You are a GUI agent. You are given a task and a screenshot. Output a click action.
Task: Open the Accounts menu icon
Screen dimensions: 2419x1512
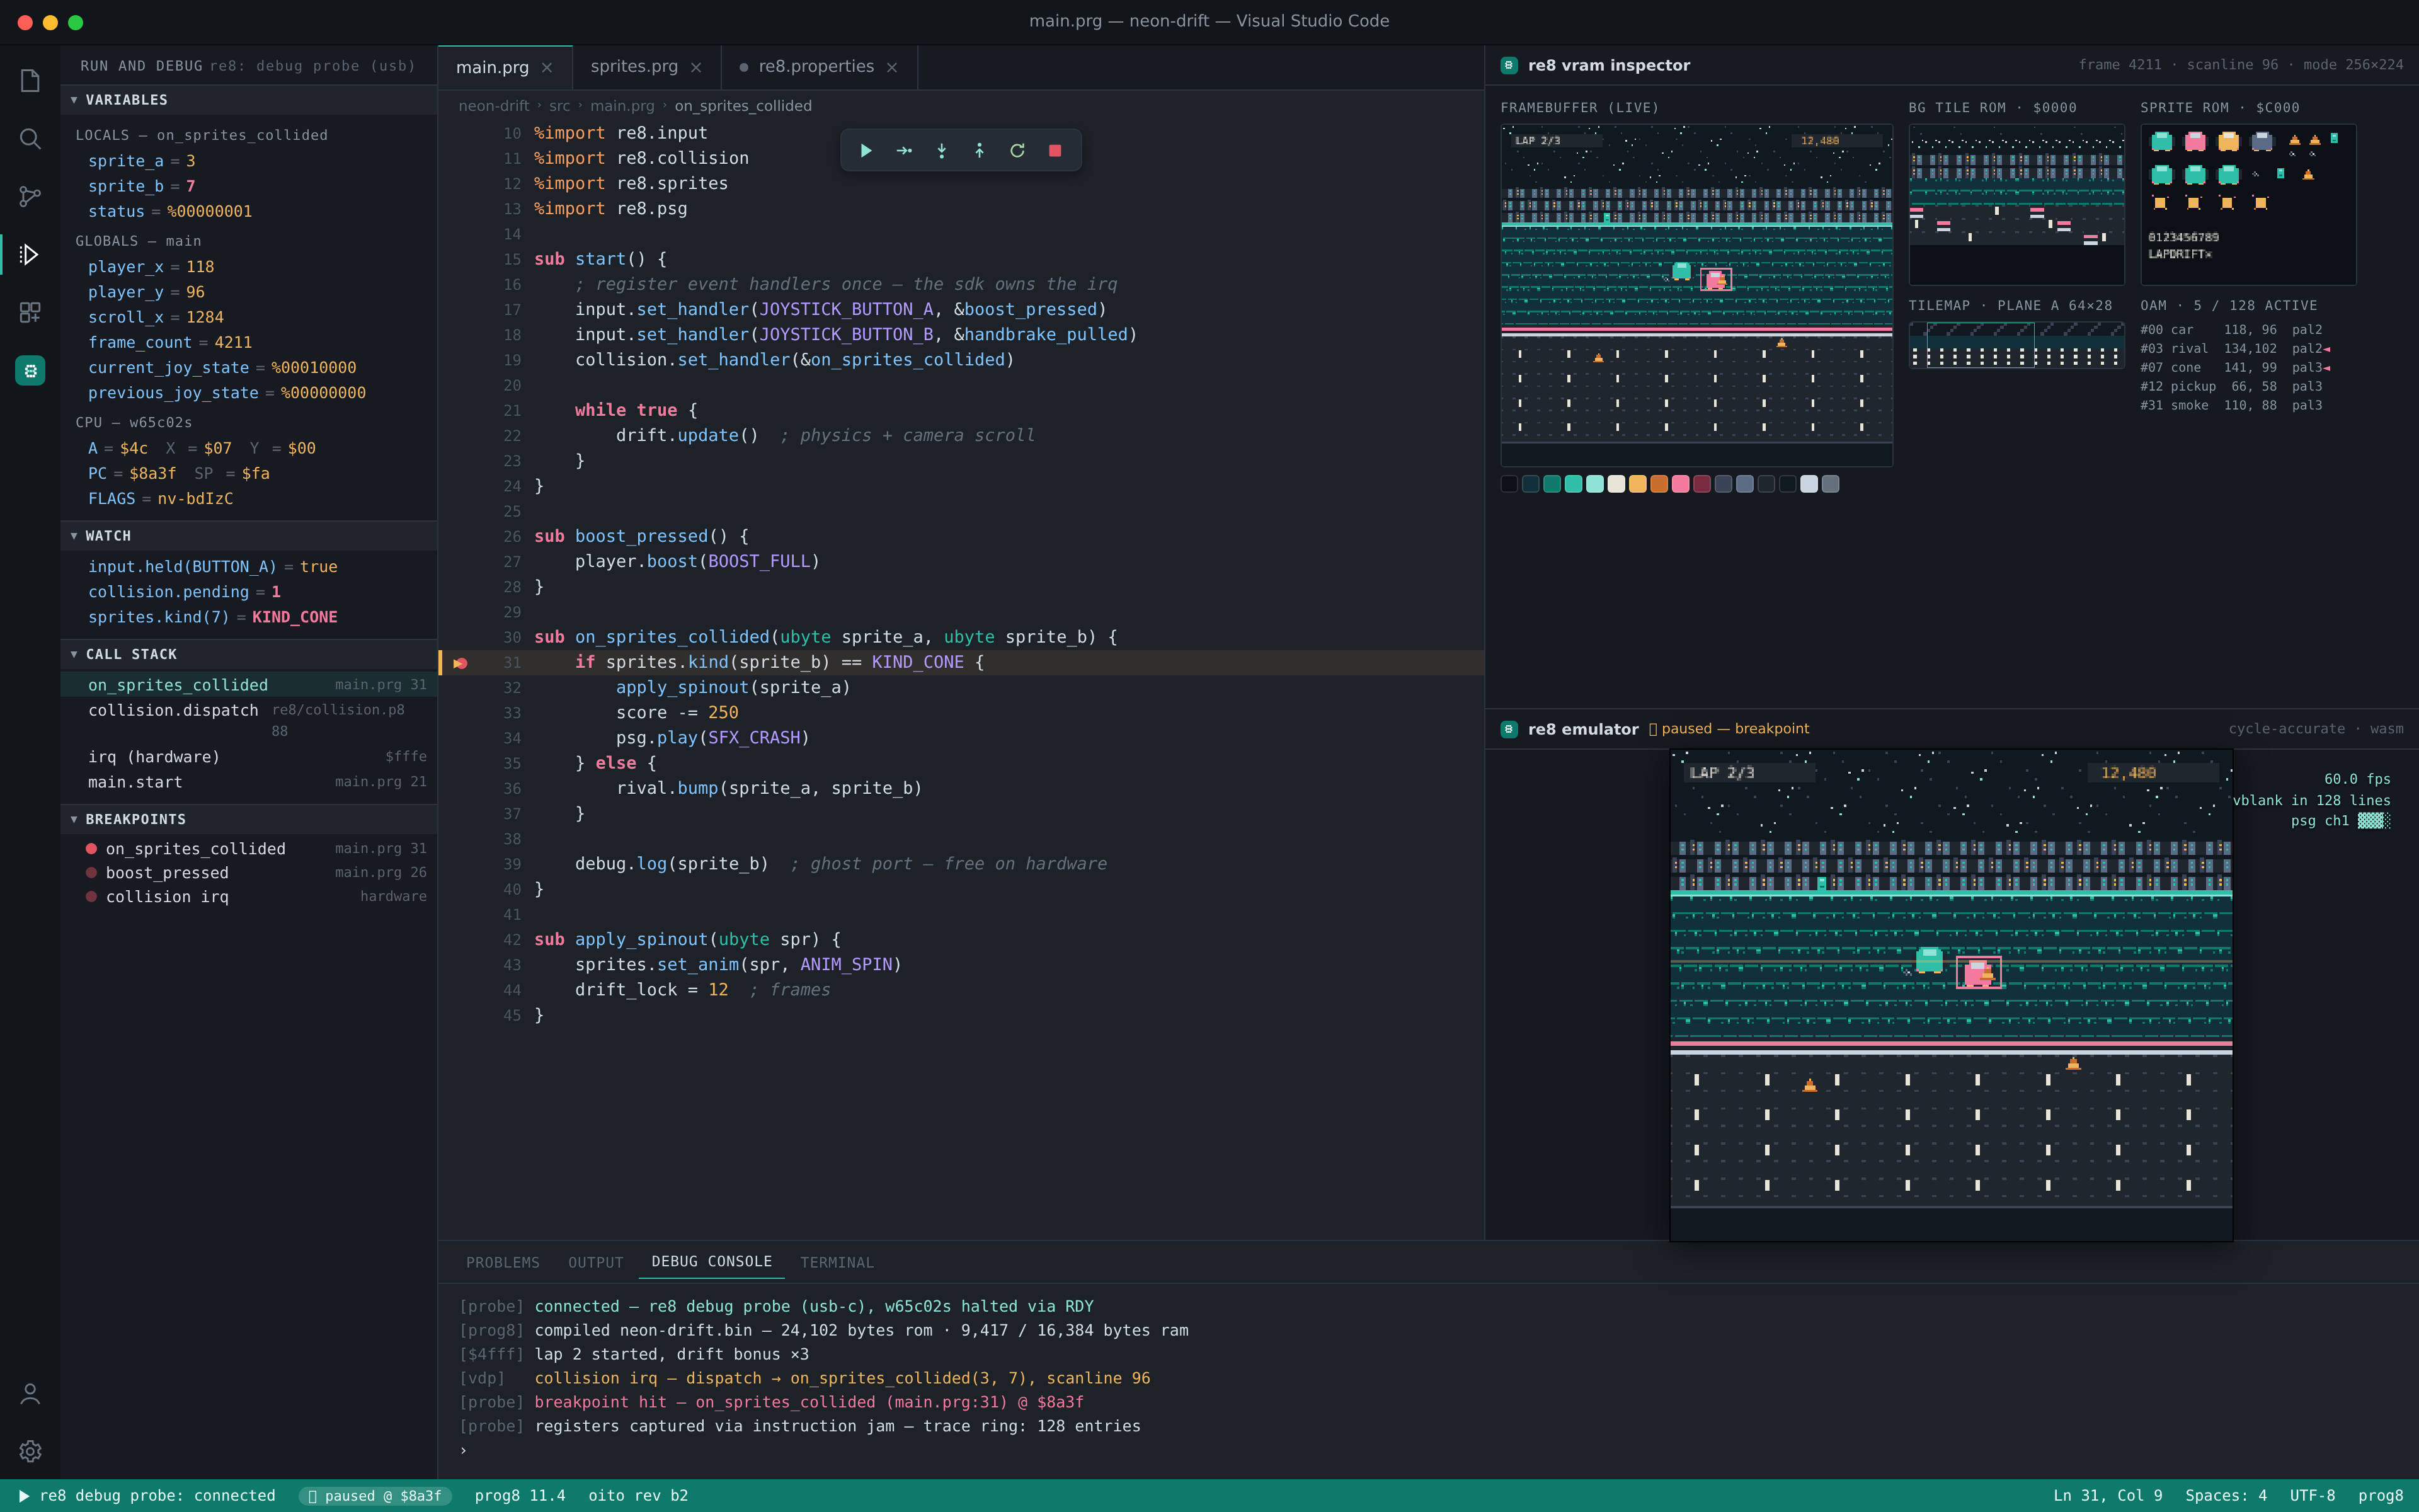(30, 1393)
